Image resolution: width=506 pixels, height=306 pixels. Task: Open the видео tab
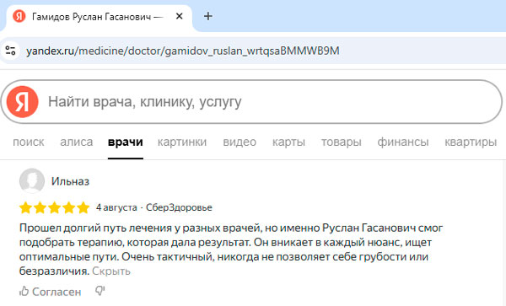click(240, 142)
